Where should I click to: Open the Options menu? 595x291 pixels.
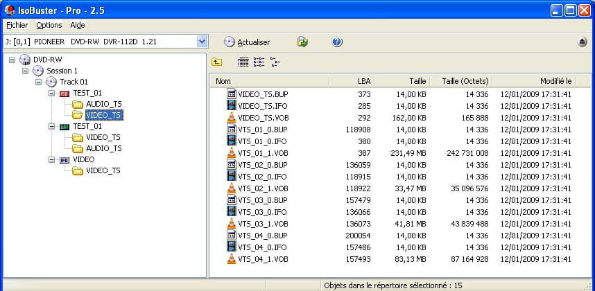(49, 26)
